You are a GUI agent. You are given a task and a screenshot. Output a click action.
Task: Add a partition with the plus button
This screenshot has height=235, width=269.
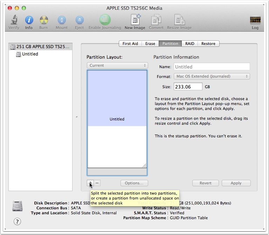[90, 183]
